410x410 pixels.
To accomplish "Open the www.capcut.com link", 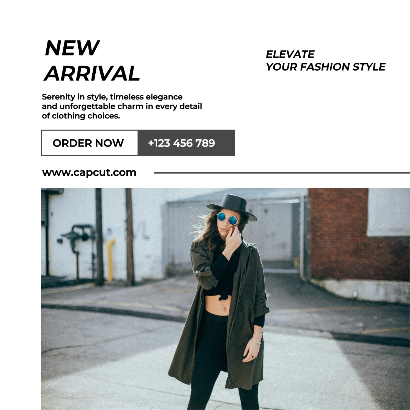I will (x=89, y=173).
